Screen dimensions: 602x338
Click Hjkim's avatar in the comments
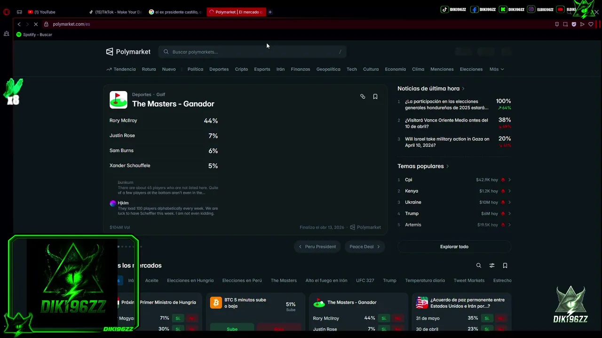coord(113,203)
